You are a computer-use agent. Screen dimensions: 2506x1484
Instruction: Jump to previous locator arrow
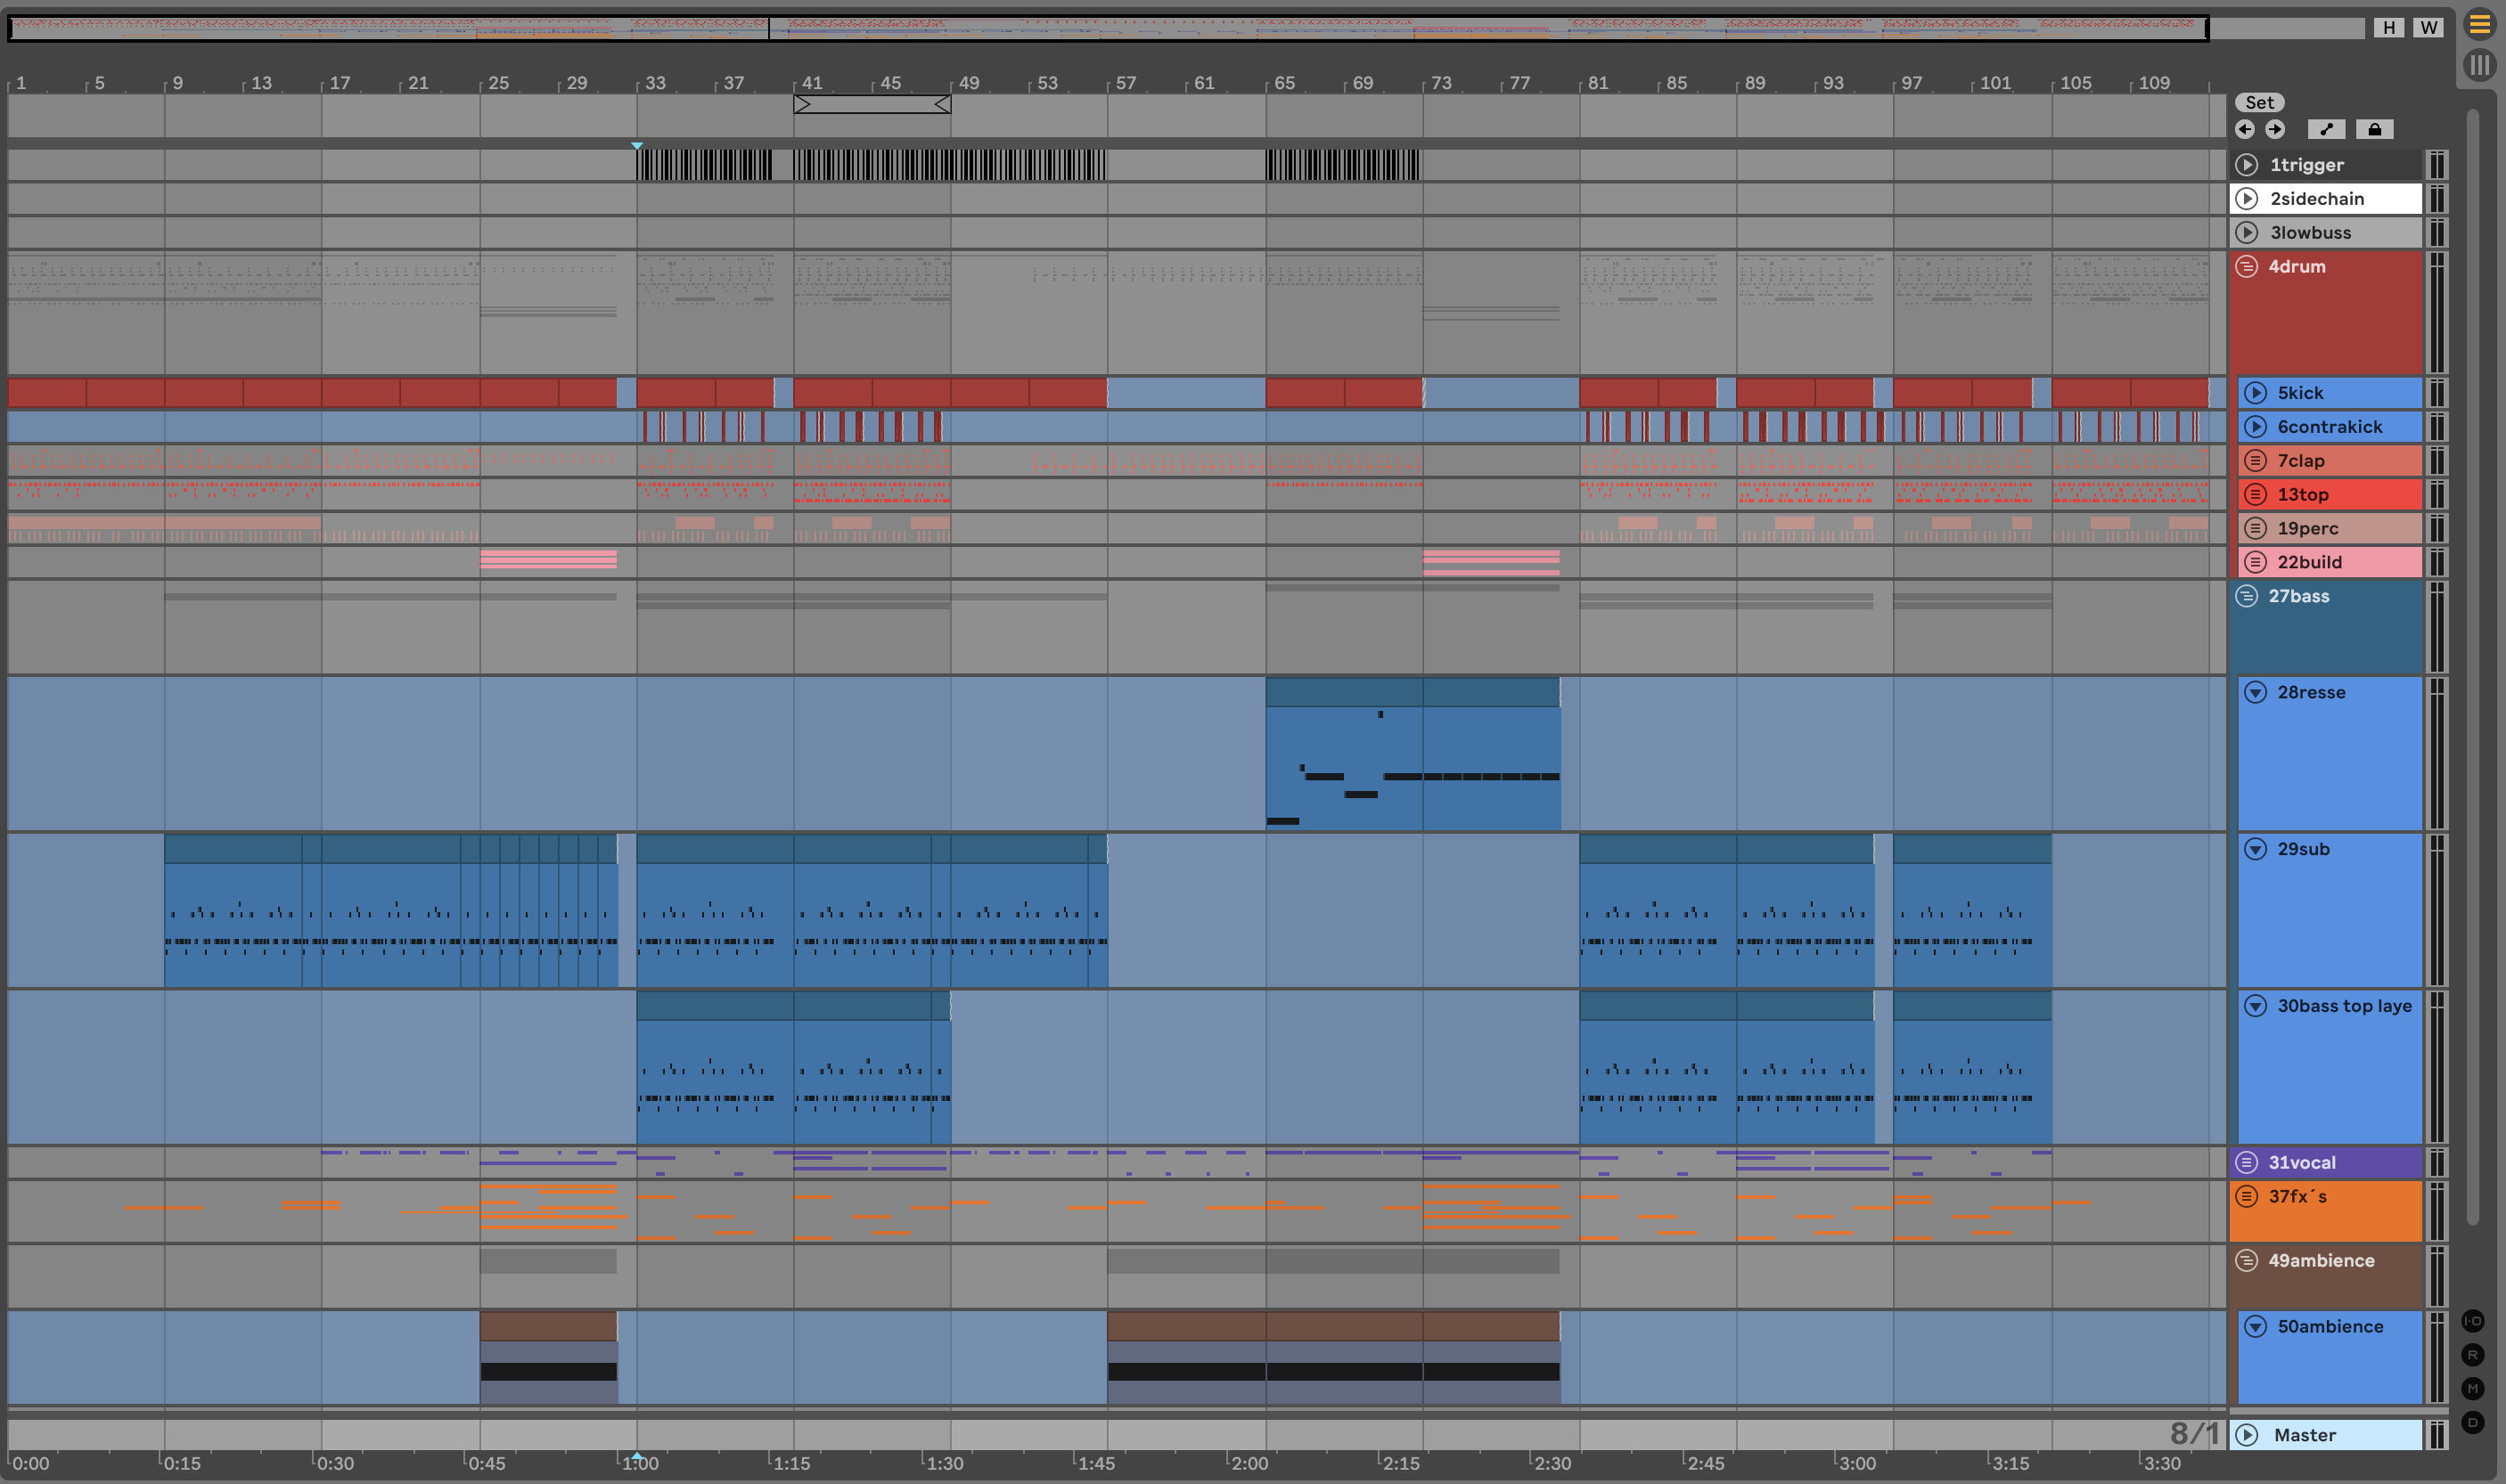pyautogui.click(x=2245, y=129)
